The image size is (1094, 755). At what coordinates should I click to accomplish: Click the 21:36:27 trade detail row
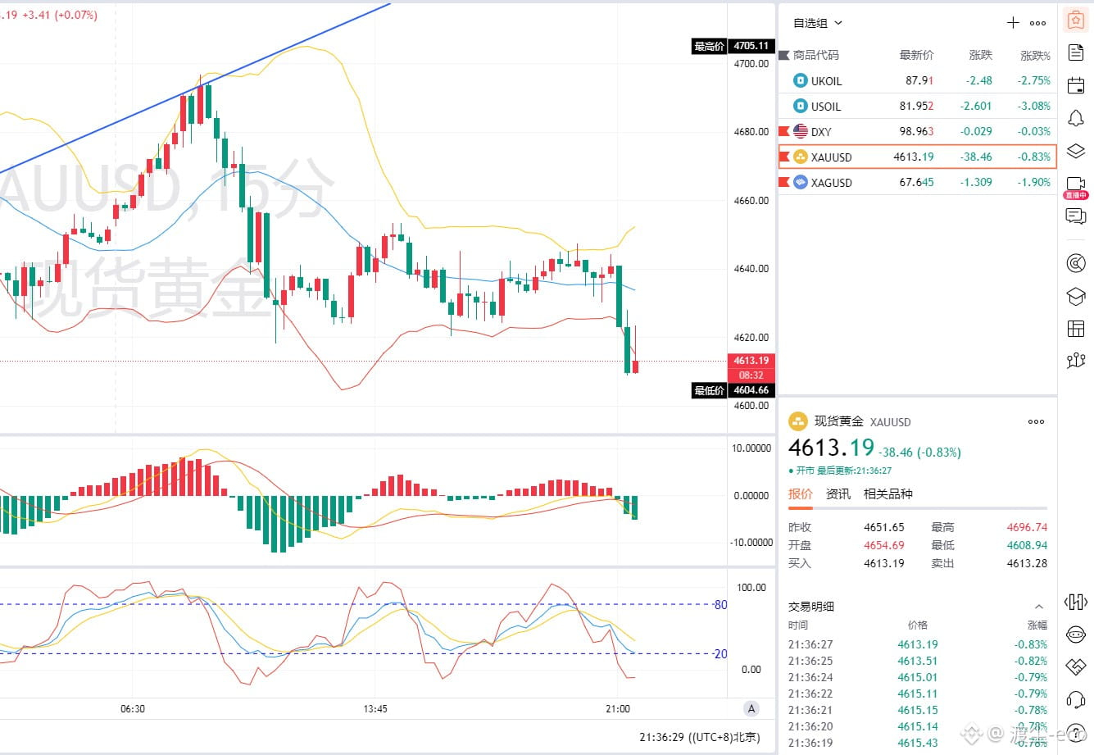click(x=917, y=644)
